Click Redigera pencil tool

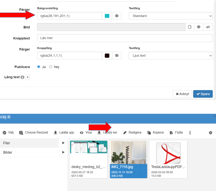click(x=132, y=133)
